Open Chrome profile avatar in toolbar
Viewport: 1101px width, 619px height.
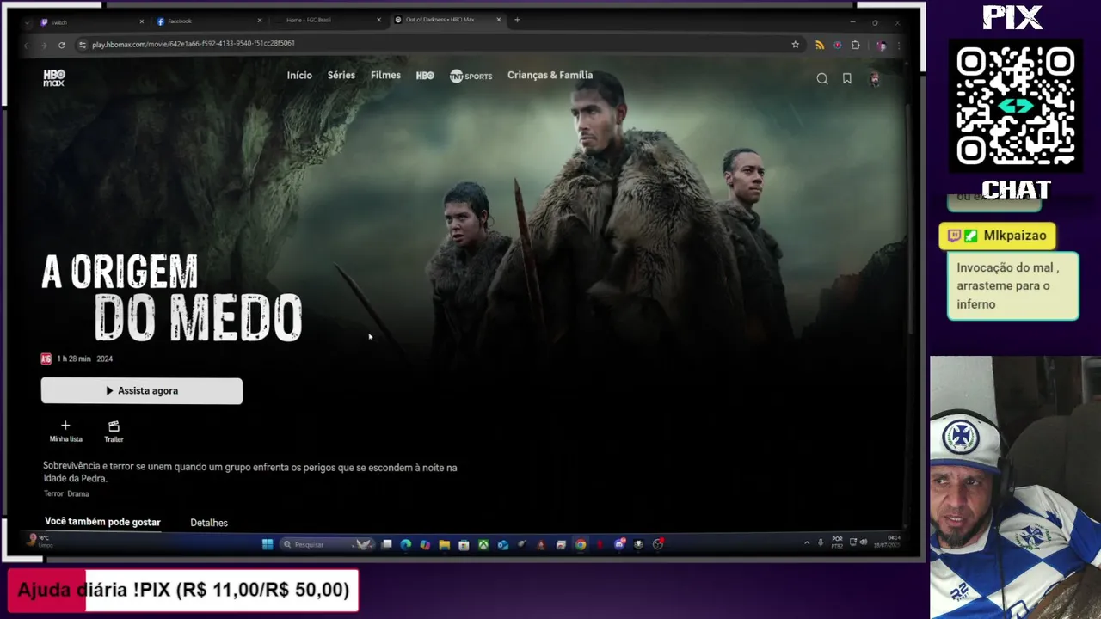(881, 45)
